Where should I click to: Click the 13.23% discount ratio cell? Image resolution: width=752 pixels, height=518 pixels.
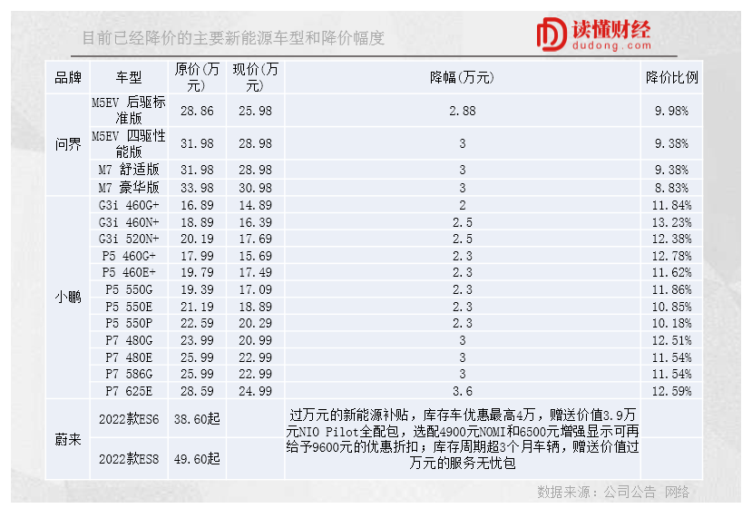pyautogui.click(x=671, y=222)
